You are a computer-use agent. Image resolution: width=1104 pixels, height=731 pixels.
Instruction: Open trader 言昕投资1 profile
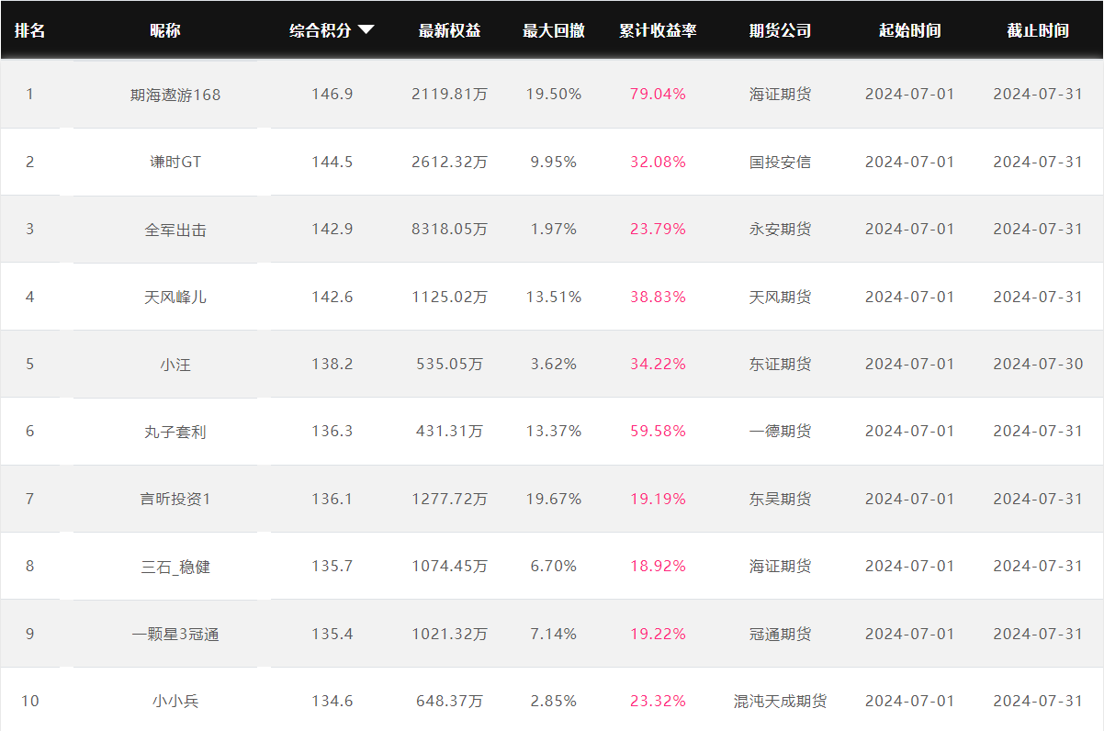175,500
